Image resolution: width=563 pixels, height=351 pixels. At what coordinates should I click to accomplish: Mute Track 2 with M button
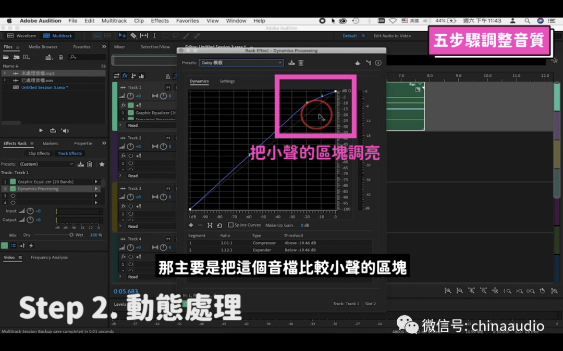[x=168, y=138]
